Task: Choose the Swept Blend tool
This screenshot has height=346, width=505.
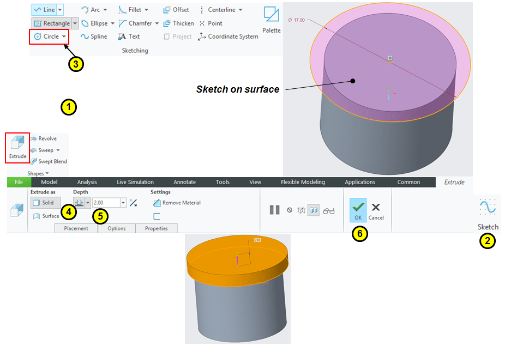Action: pyautogui.click(x=48, y=161)
